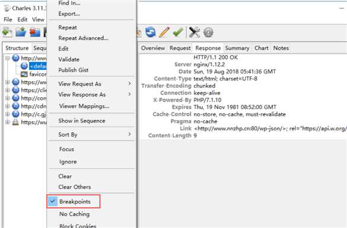Select the favicon row in the tree
The height and width of the screenshot is (228, 347).
[38, 74]
